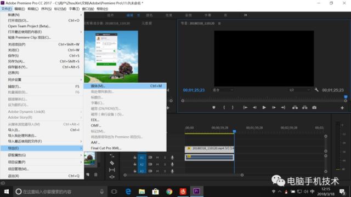351x197 pixels.
Task: Solo audio track A1
Action: 165,158
